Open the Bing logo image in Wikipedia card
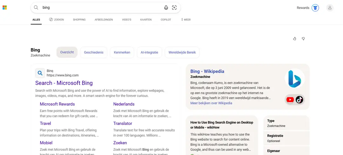This screenshot has height=155, width=343. [x=295, y=79]
